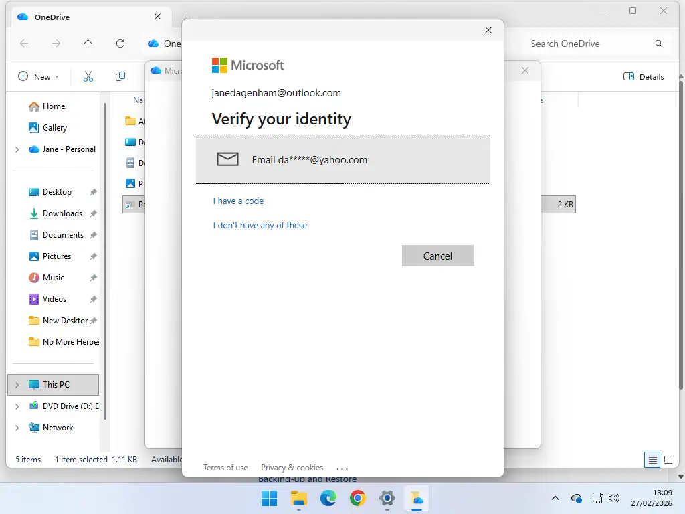Open Microsoft Edge from the taskbar

point(328,498)
